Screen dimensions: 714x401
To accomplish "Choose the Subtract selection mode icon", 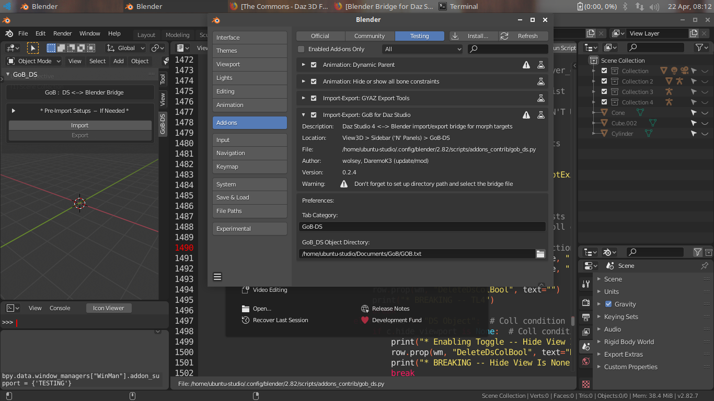I will click(71, 48).
